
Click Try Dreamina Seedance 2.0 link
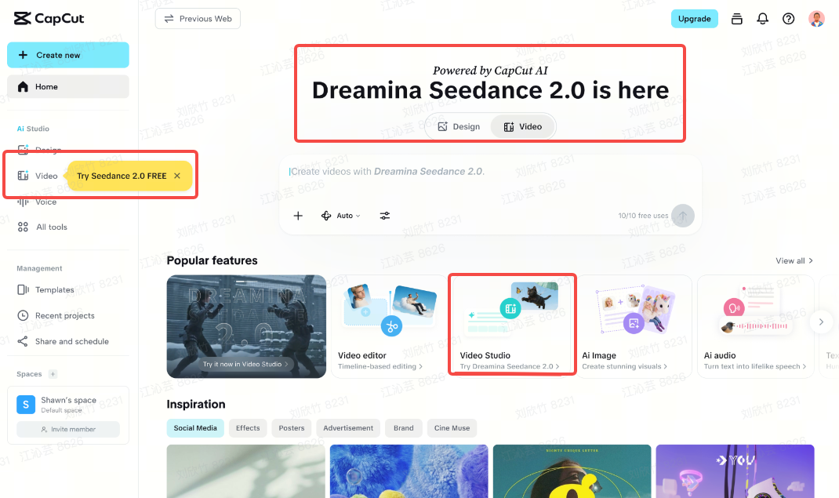510,366
